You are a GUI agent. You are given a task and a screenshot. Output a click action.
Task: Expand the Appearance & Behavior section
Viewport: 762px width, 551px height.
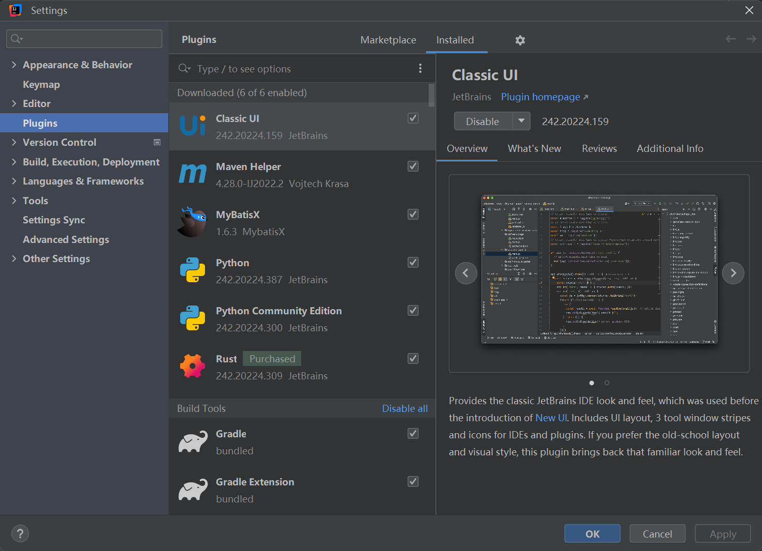[x=14, y=65]
